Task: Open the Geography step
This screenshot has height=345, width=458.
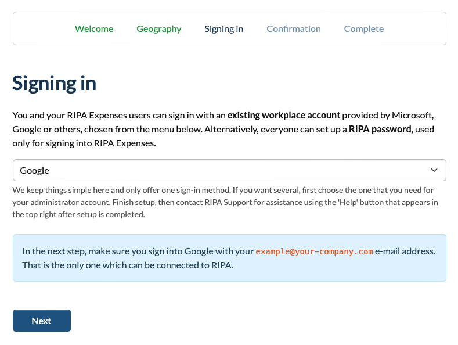Action: pyautogui.click(x=159, y=28)
